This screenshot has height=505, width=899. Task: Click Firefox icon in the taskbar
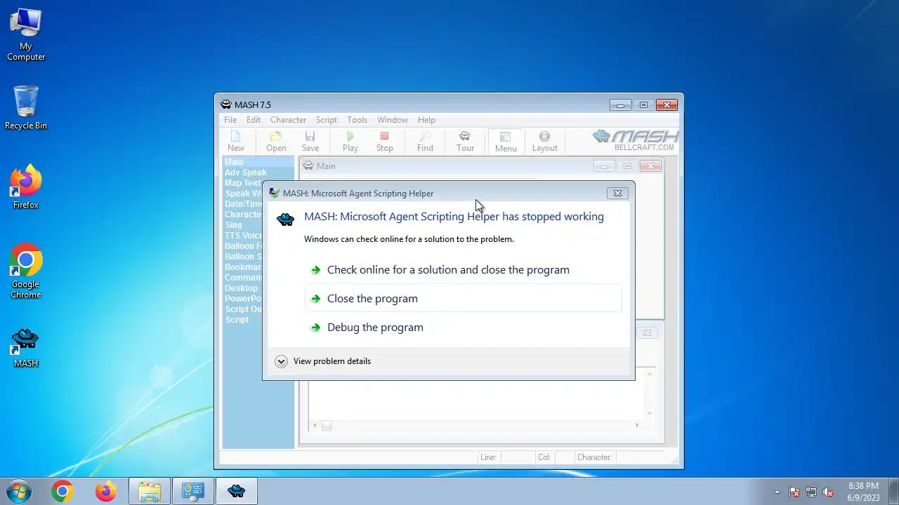[x=106, y=492]
